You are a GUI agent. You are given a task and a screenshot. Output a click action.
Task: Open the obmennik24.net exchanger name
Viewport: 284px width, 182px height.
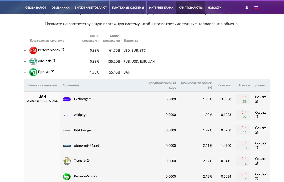(x=87, y=146)
